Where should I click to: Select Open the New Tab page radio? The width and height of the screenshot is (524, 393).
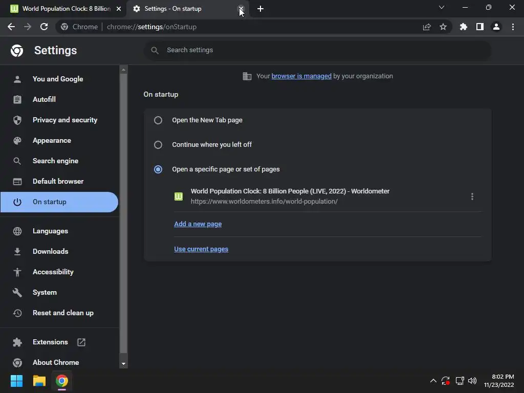(158, 120)
